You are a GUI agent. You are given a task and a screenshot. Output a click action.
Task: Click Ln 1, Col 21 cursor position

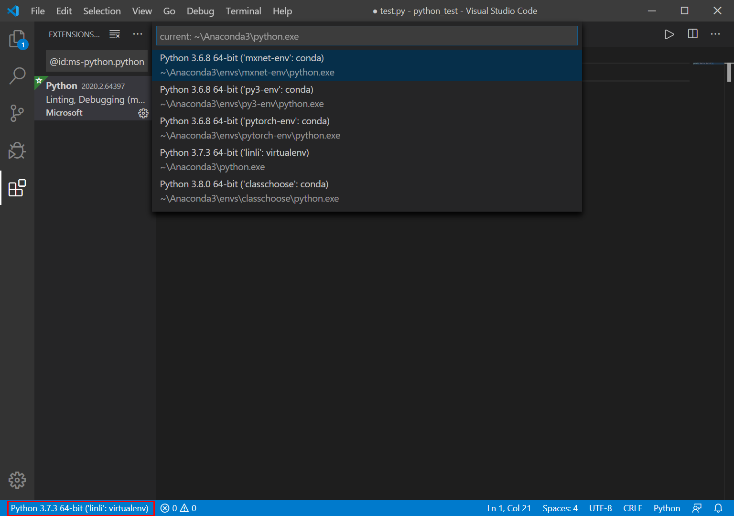click(x=509, y=508)
